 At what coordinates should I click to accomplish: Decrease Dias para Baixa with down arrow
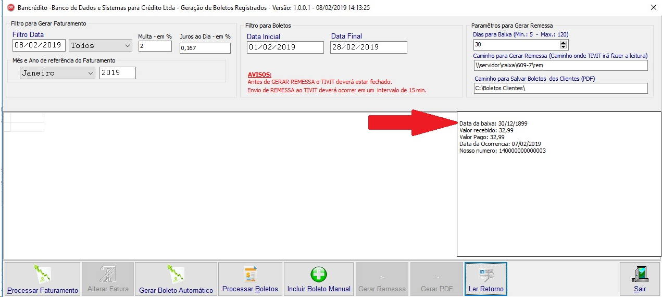coord(564,47)
